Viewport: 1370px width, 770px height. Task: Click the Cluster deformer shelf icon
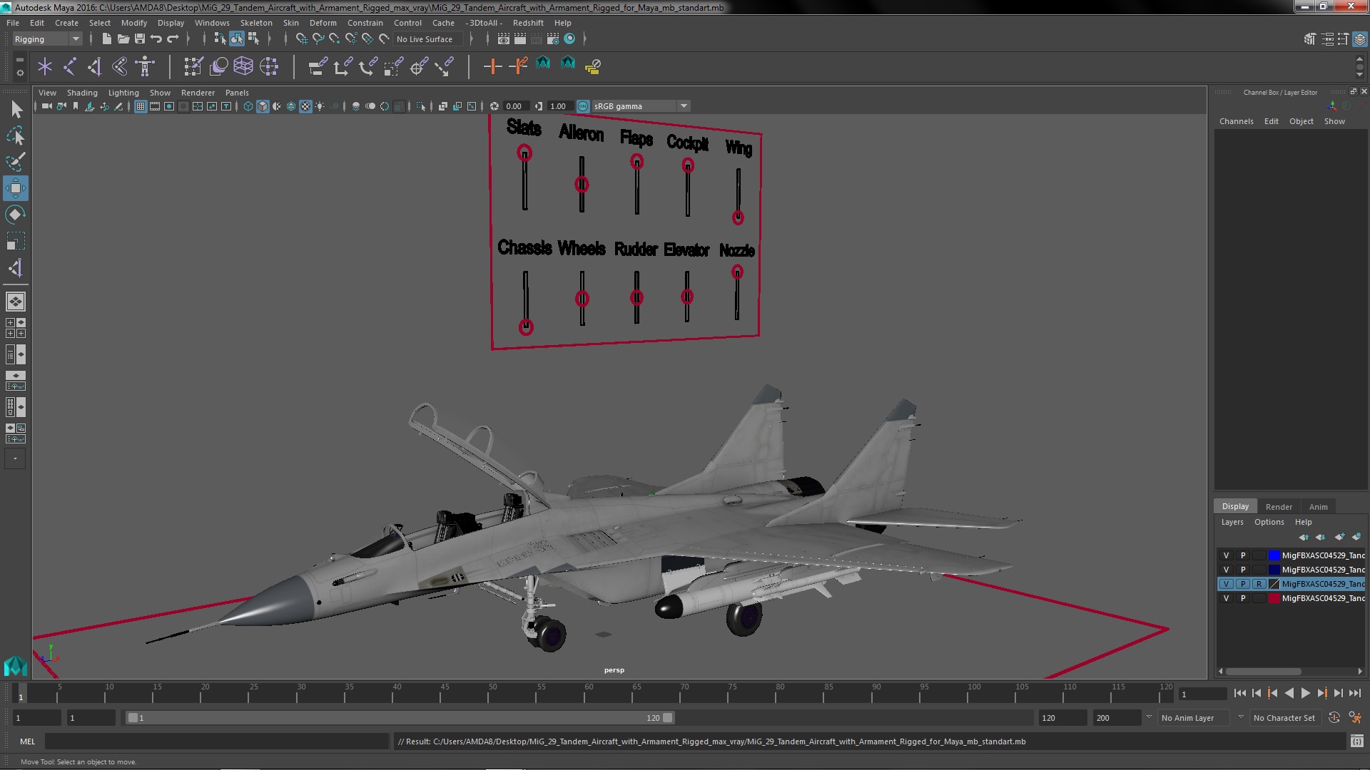pos(269,67)
